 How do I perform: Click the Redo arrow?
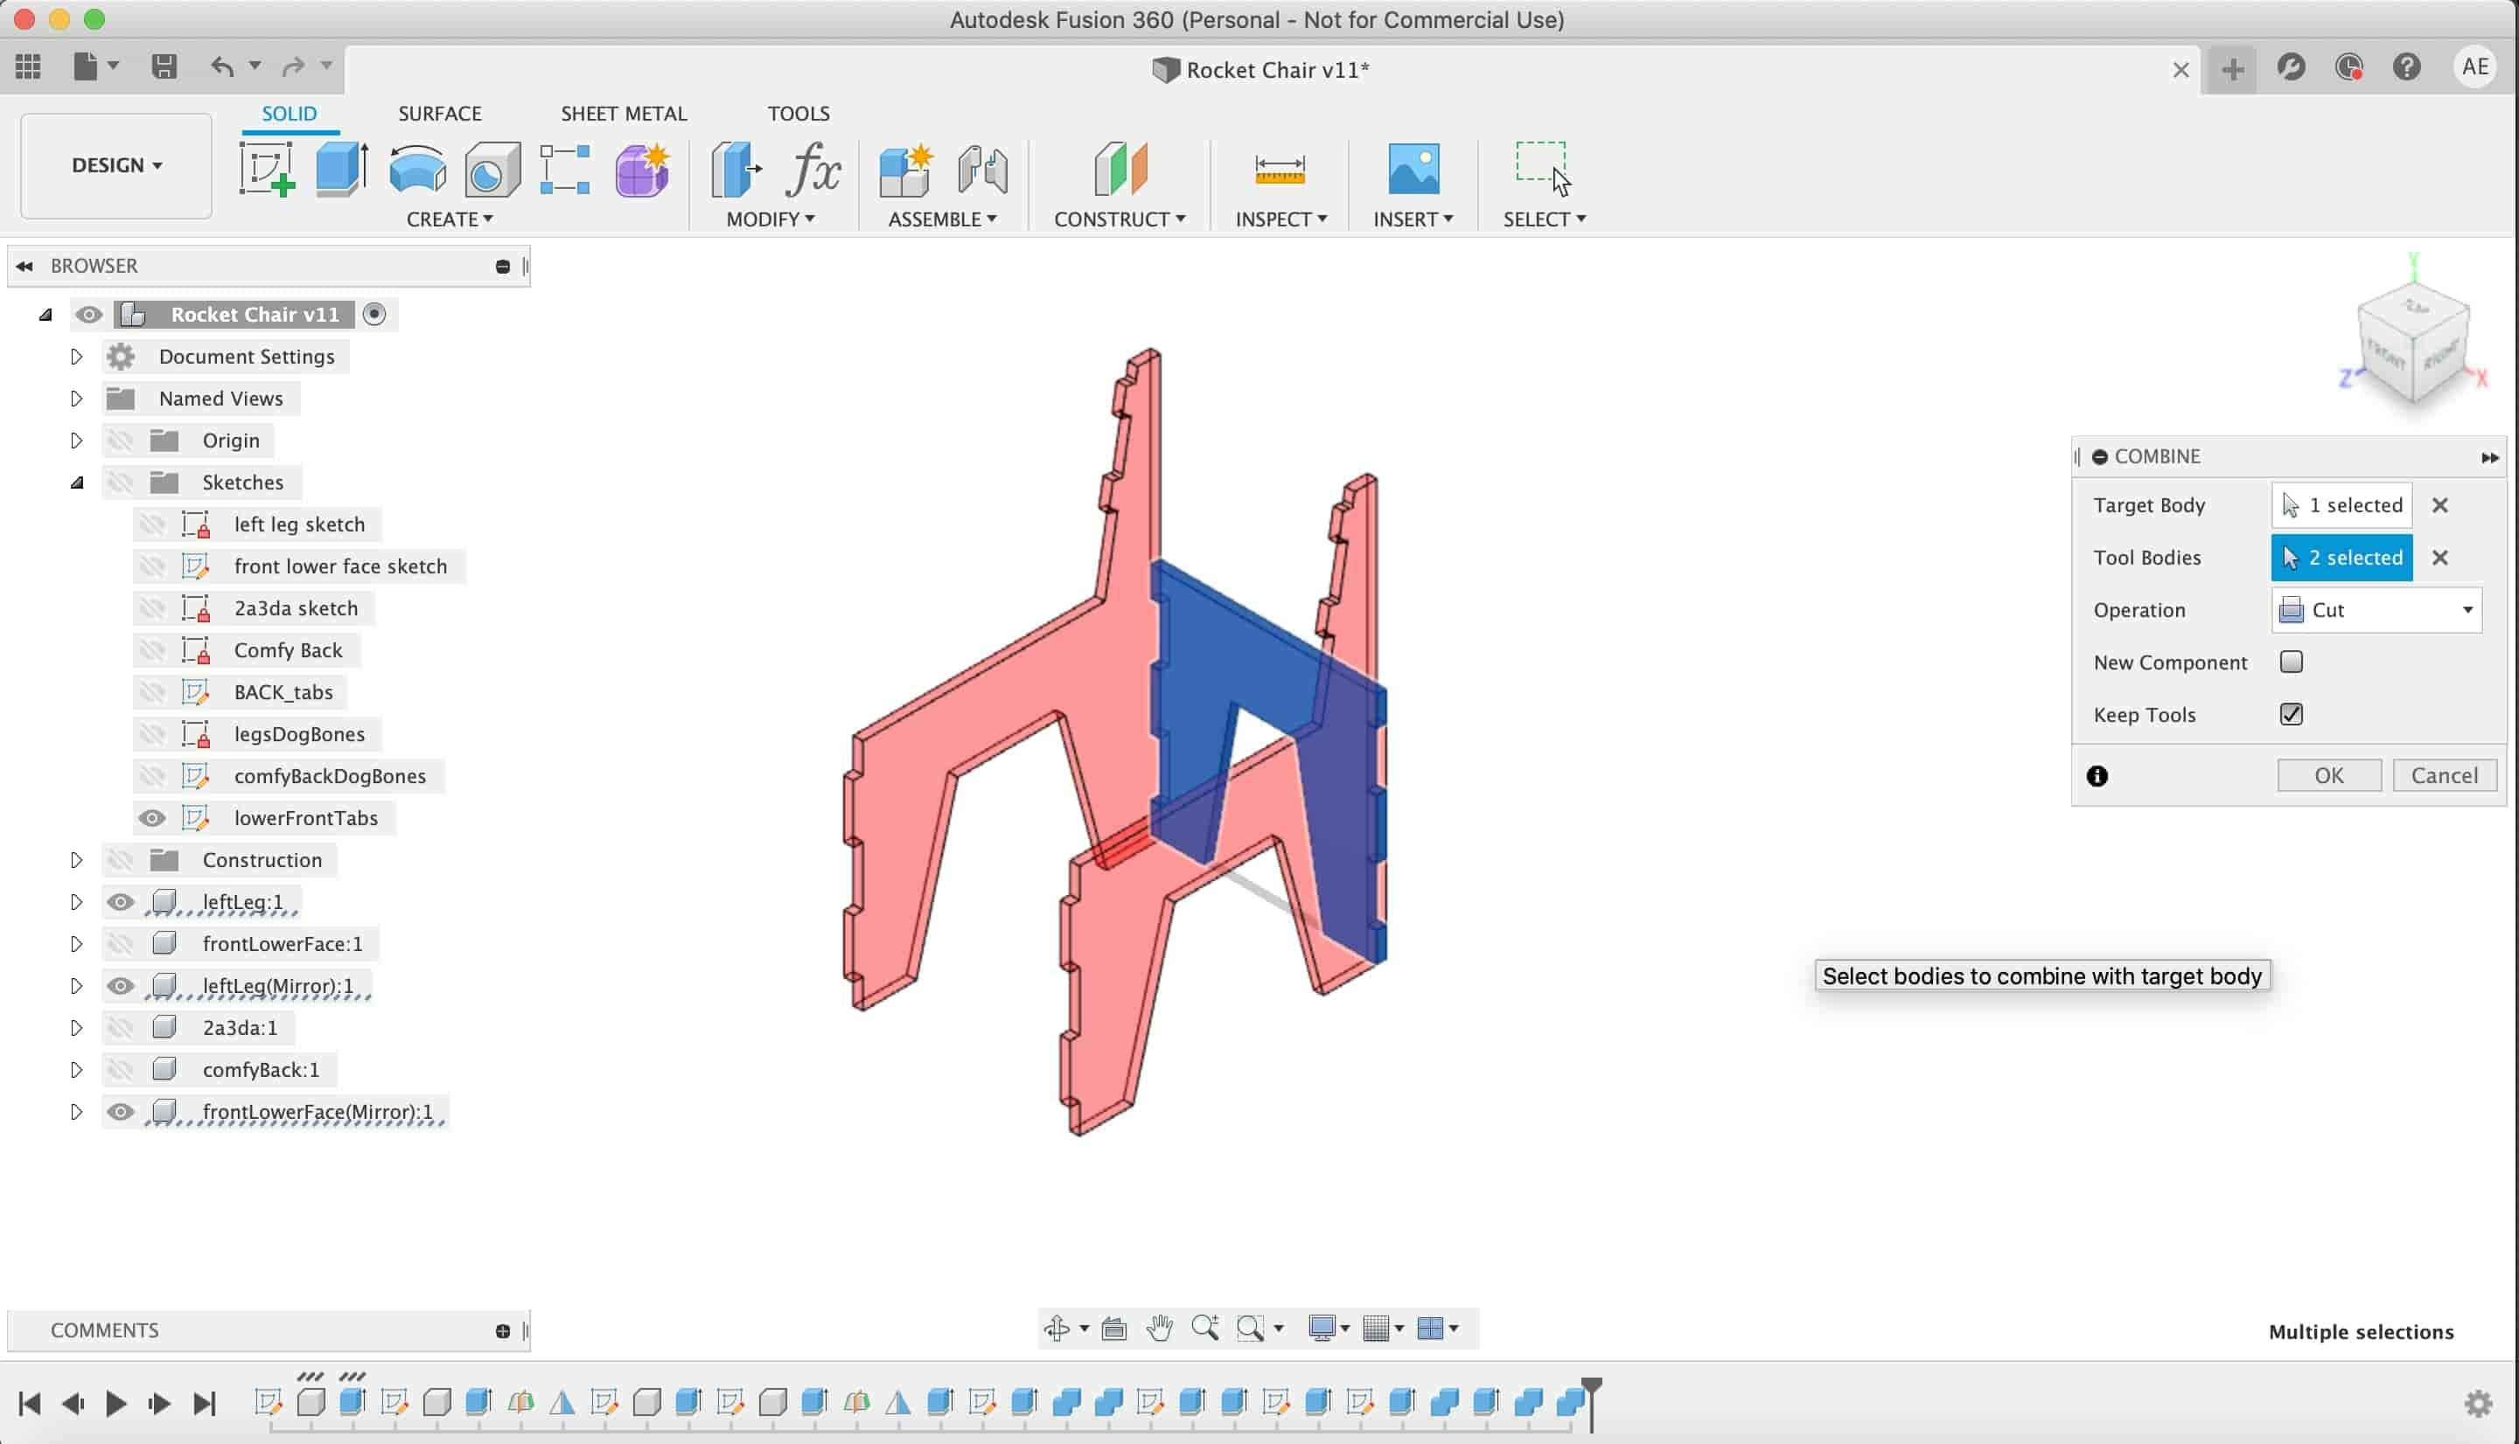click(293, 66)
